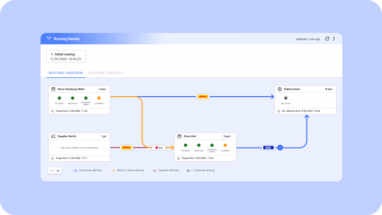Click the Routing Details route icon
The width and height of the screenshot is (382, 215).
pos(49,39)
